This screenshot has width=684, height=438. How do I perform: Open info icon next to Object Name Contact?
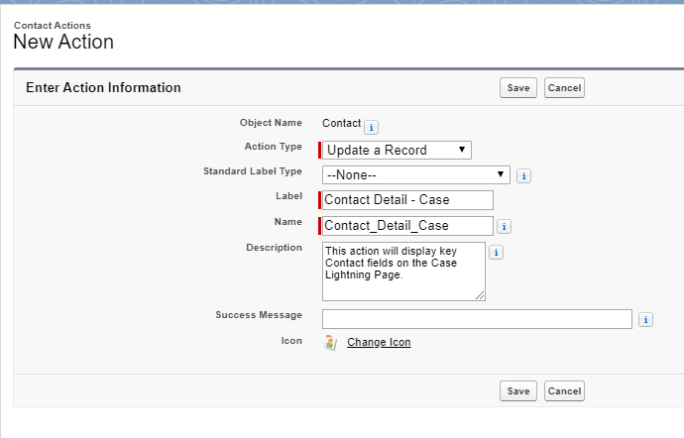[x=371, y=127]
